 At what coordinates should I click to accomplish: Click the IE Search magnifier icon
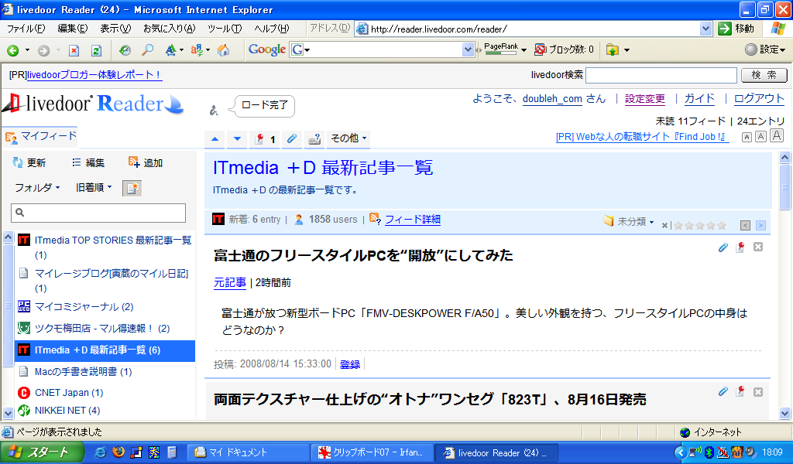pyautogui.click(x=147, y=50)
